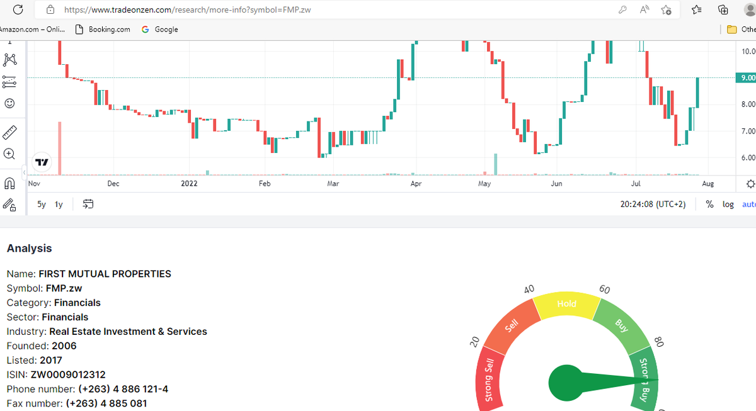Switch chart range to 1y
The width and height of the screenshot is (756, 411).
(x=58, y=204)
